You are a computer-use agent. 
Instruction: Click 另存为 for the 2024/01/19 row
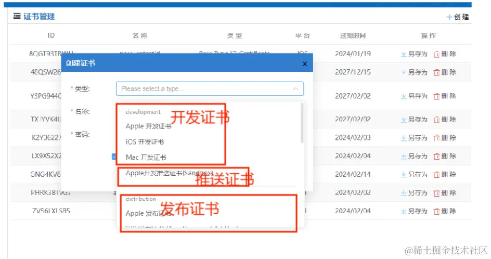point(414,54)
